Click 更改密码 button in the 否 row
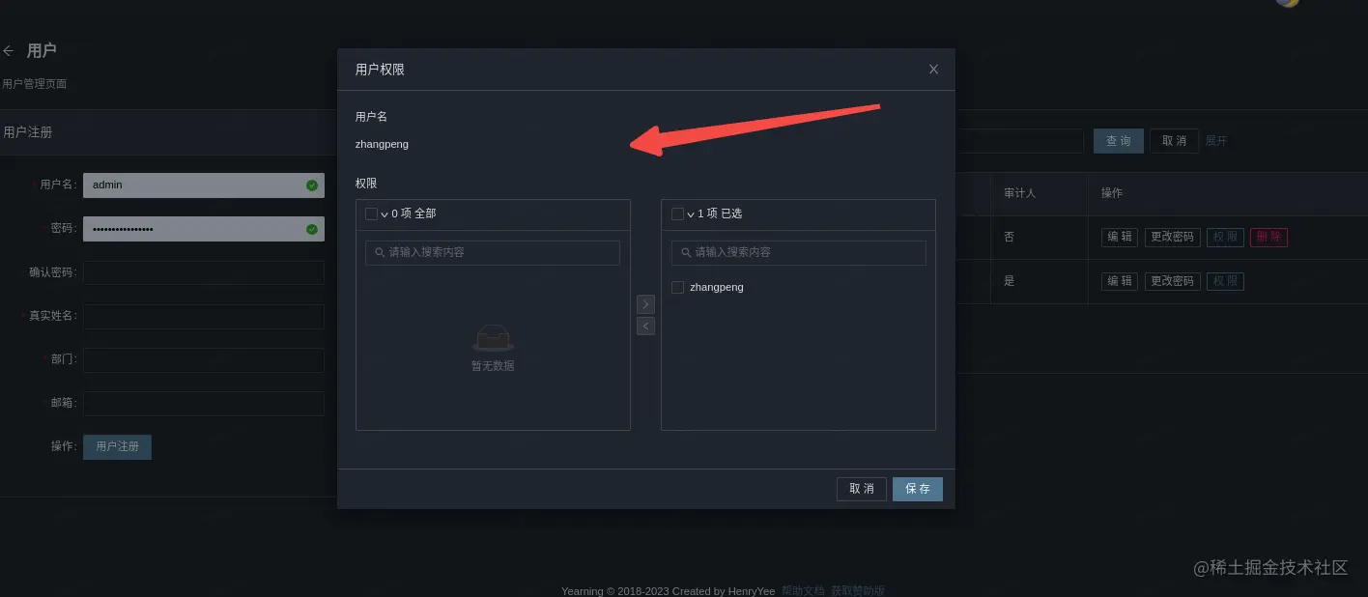Image resolution: width=1368 pixels, height=597 pixels. coord(1173,237)
